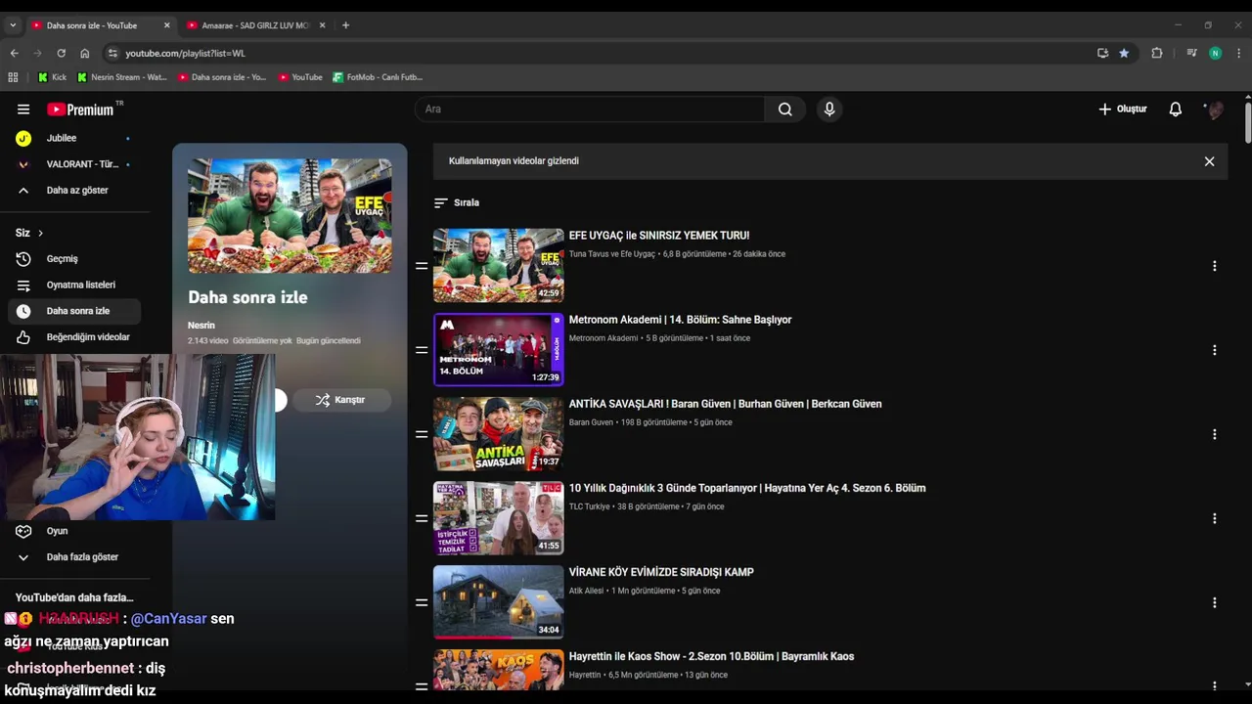This screenshot has height=704, width=1252.
Task: Dismiss the unavailable videos hidden banner
Action: [1209, 161]
